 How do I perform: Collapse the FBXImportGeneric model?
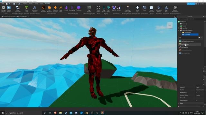(179, 30)
